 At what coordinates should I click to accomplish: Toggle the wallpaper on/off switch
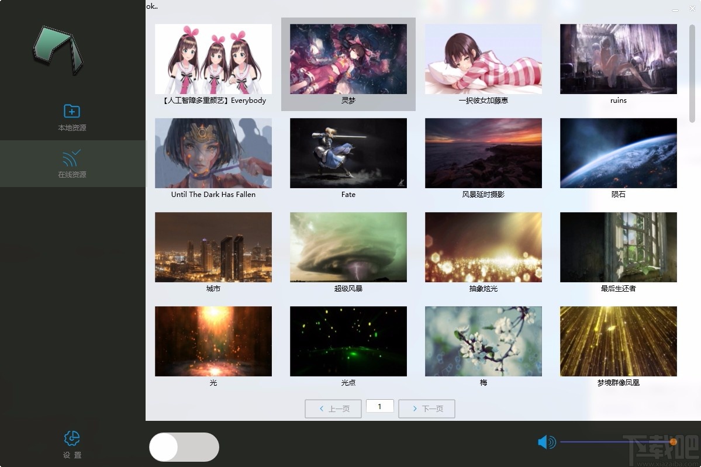[x=184, y=447]
